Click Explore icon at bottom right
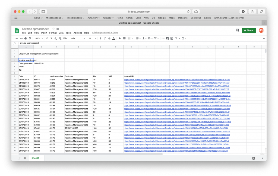This screenshot has height=176, width=278. 254,158
